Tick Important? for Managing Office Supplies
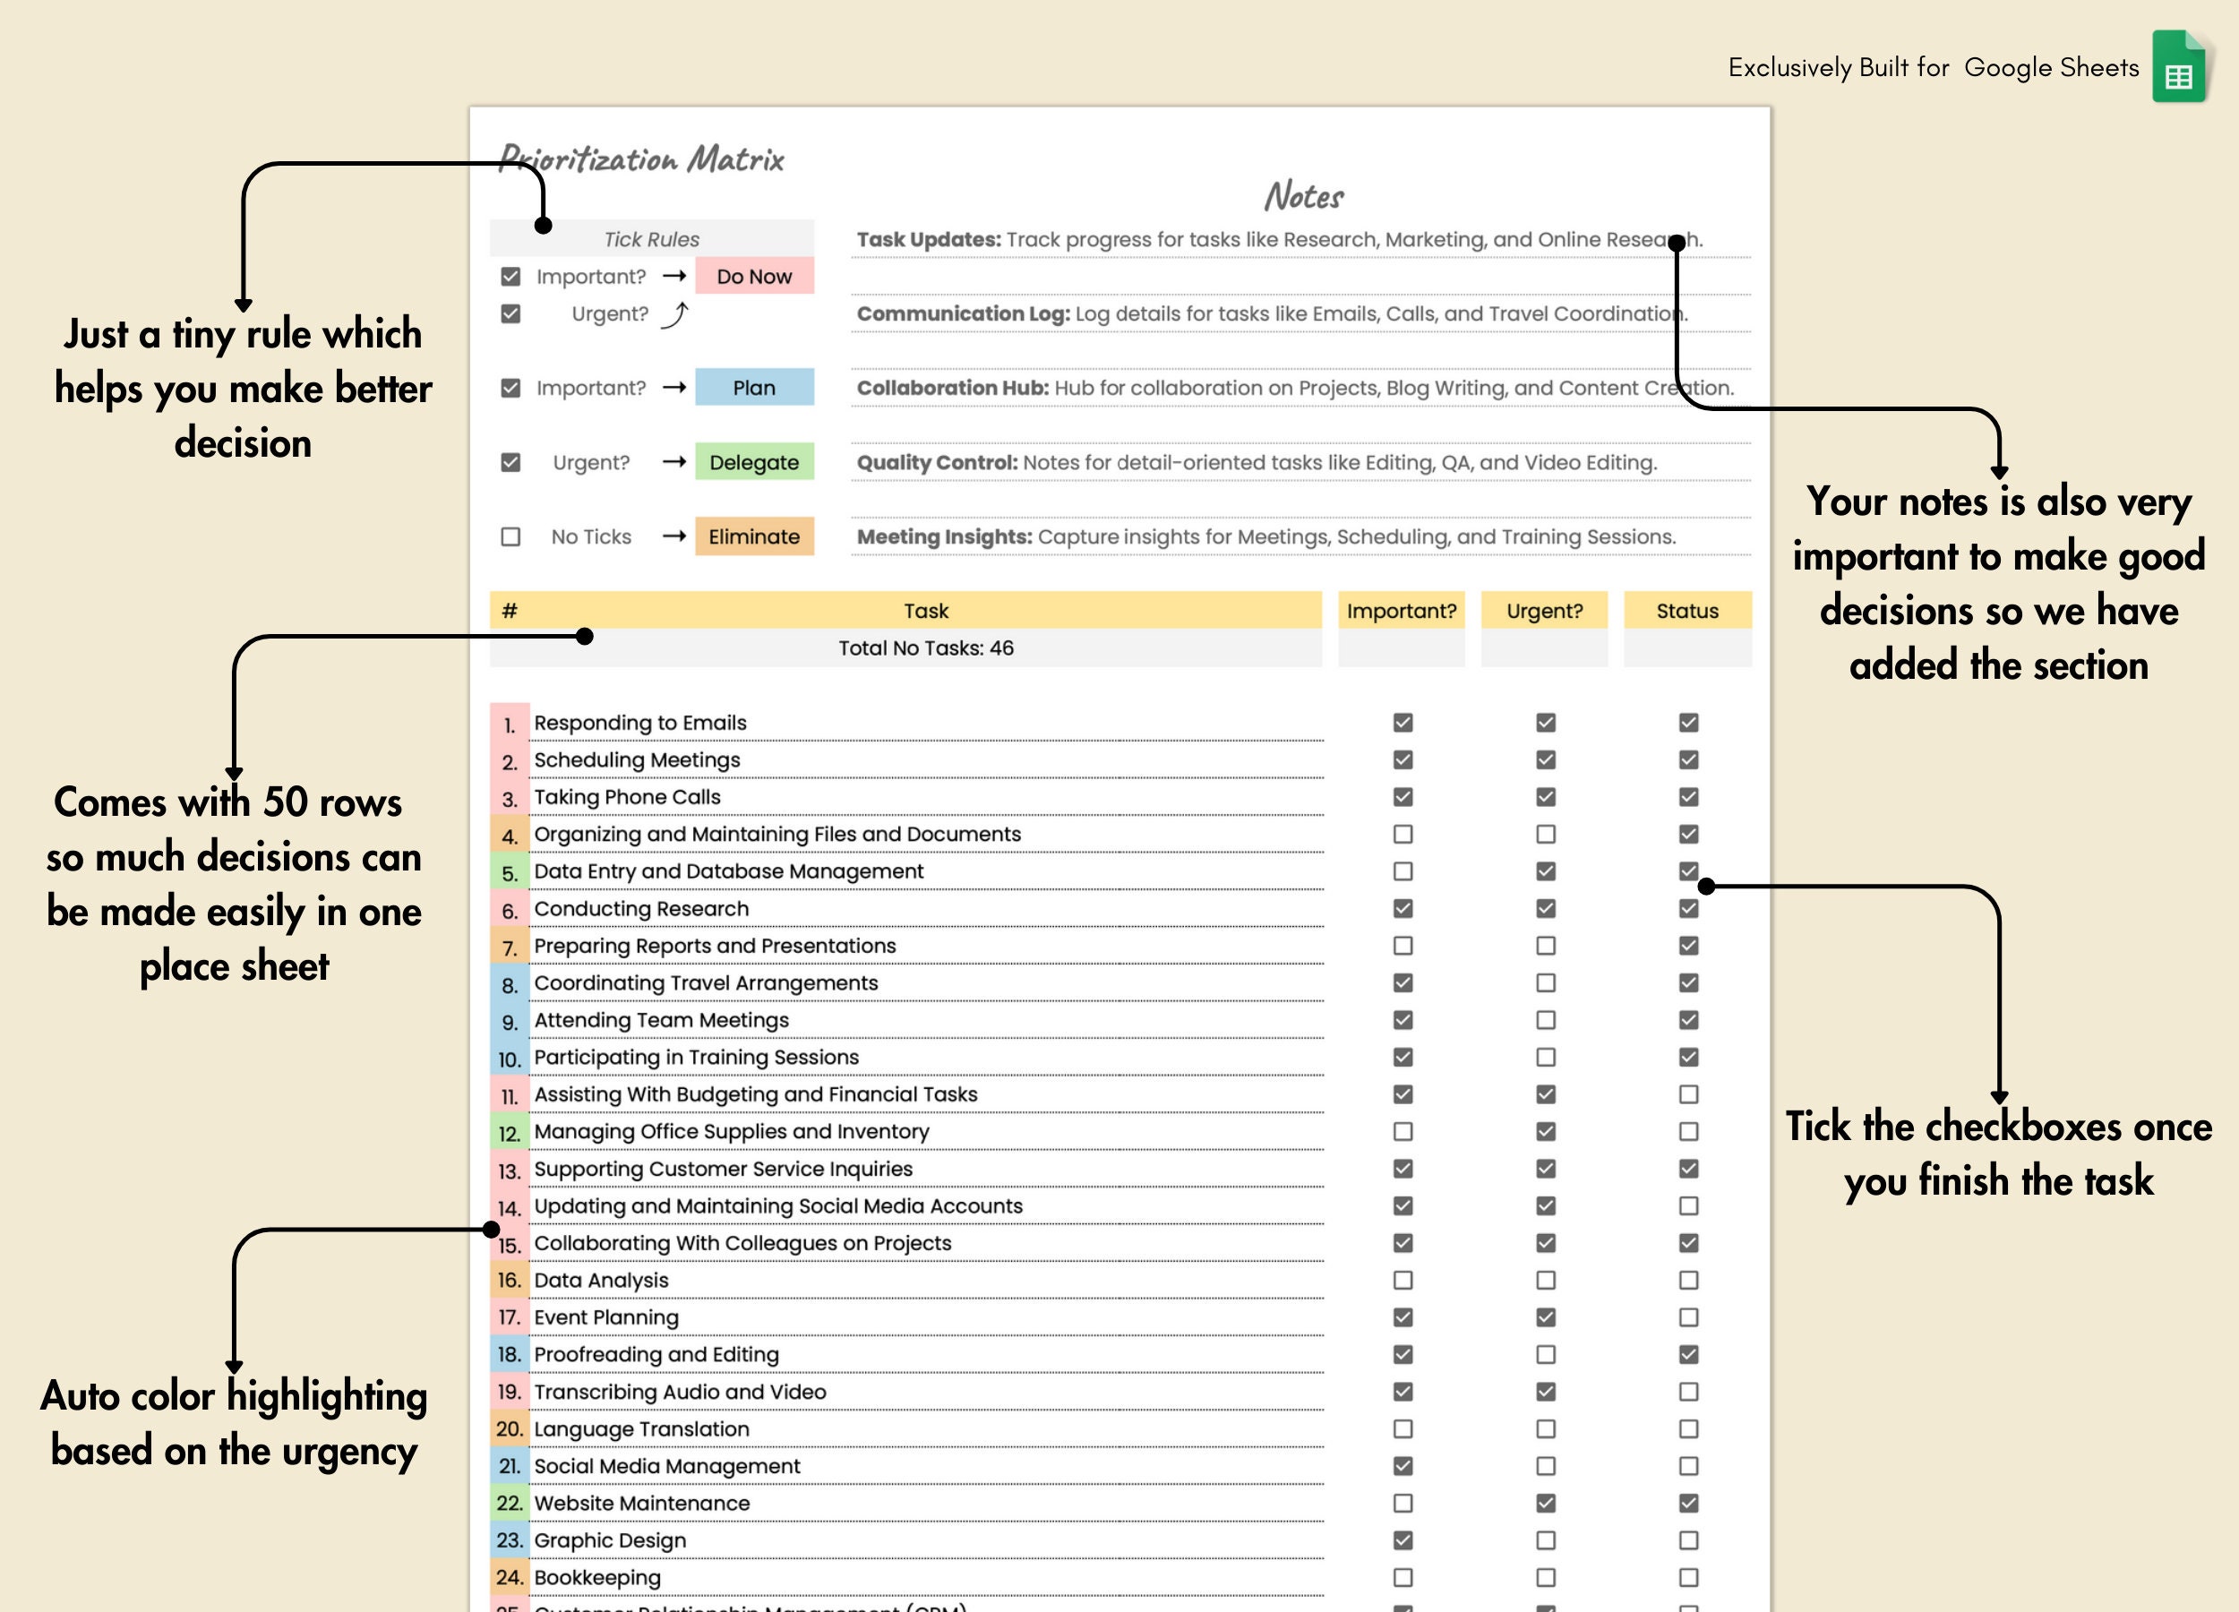This screenshot has height=1612, width=2239. coord(1403,1131)
